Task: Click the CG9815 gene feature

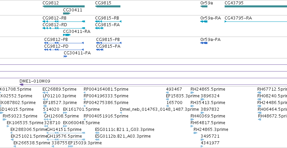Action: point(108,6)
